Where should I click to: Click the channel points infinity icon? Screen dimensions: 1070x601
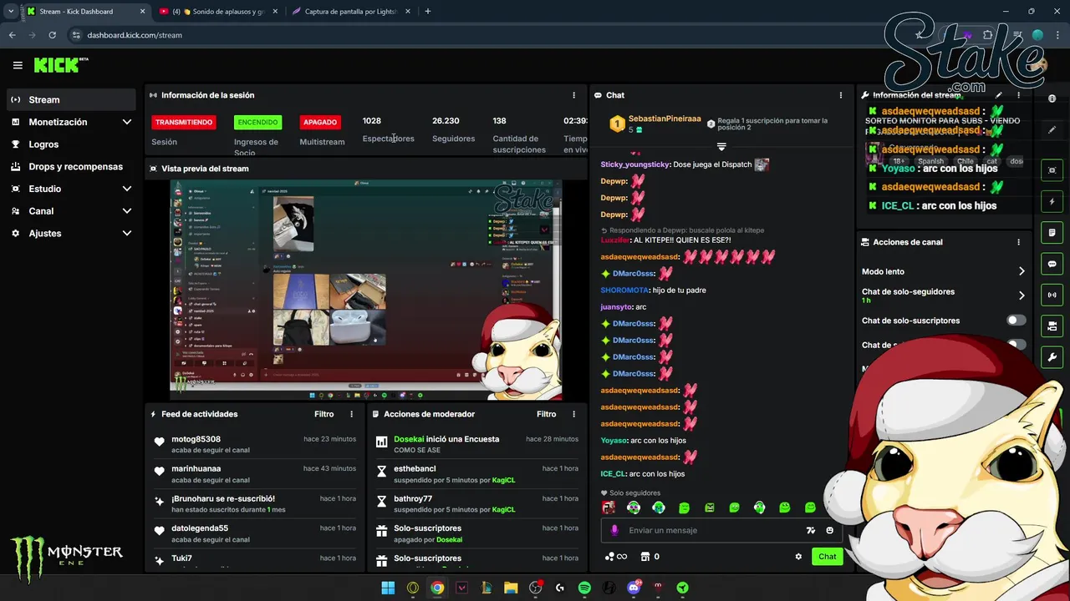click(x=615, y=557)
